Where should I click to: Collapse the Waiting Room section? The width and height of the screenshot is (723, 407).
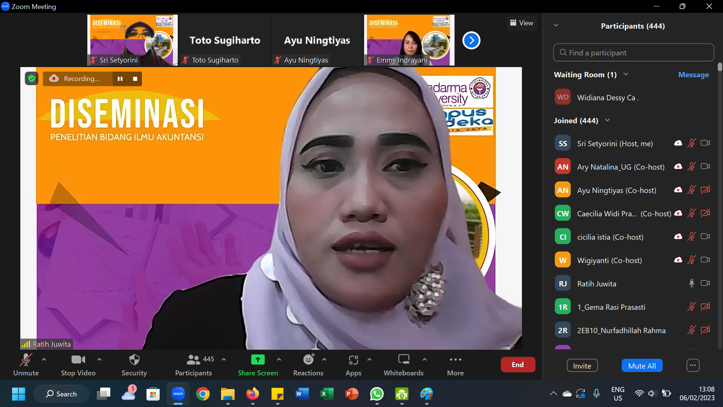626,74
